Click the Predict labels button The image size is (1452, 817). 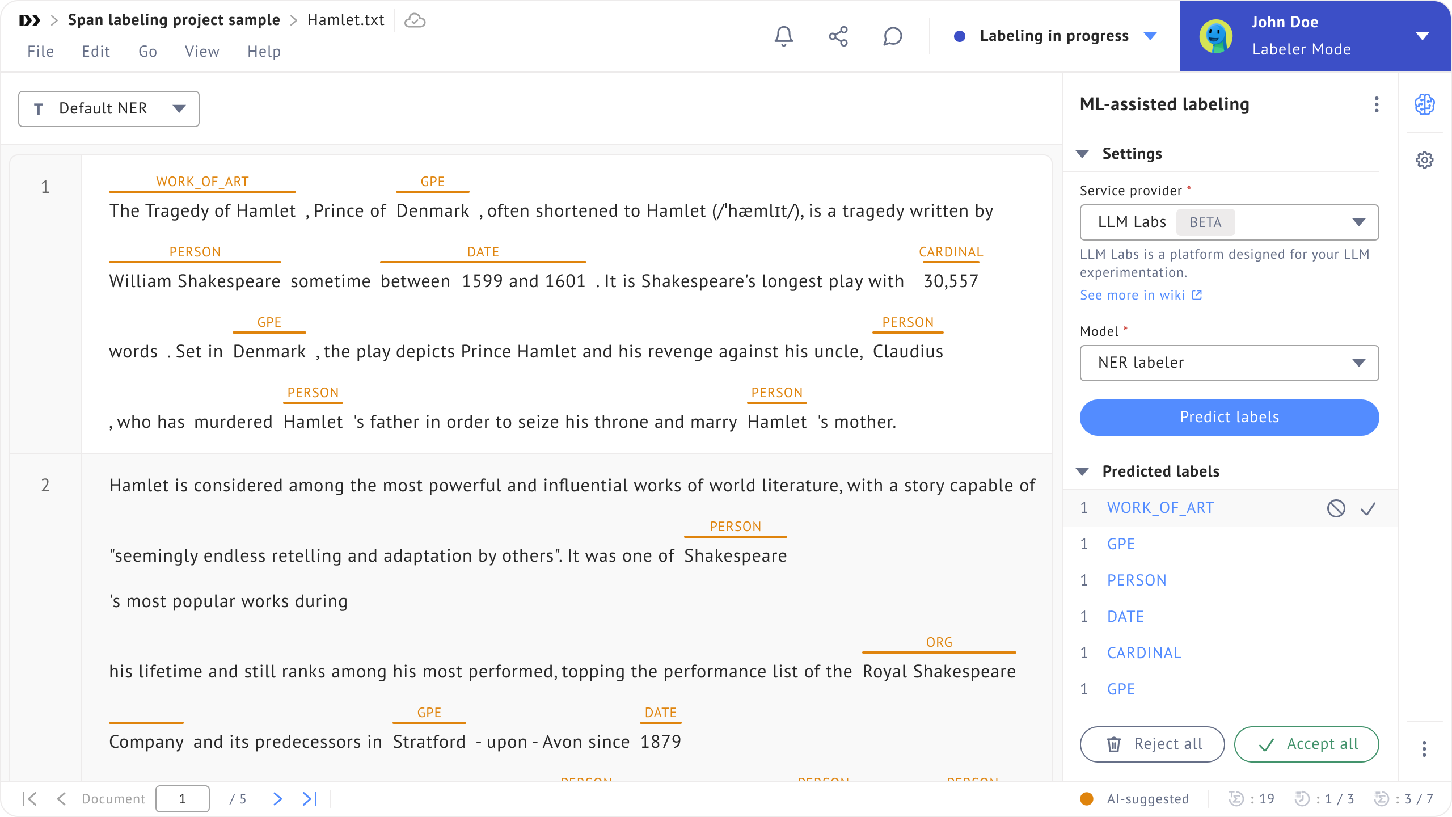click(x=1229, y=417)
